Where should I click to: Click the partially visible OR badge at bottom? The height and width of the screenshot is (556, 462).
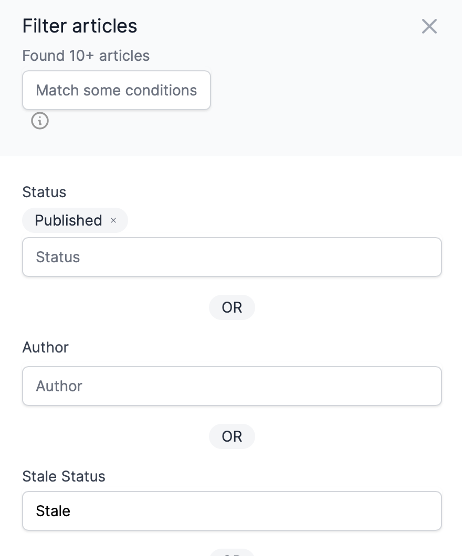232,552
